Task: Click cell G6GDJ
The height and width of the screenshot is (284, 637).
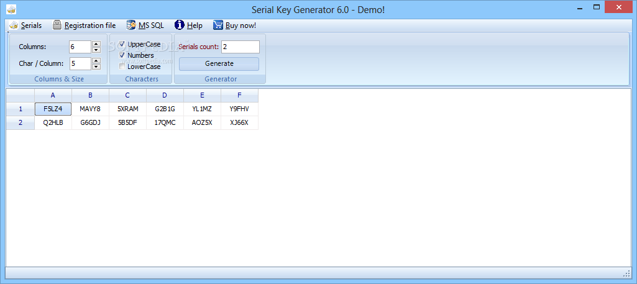Action: 90,122
